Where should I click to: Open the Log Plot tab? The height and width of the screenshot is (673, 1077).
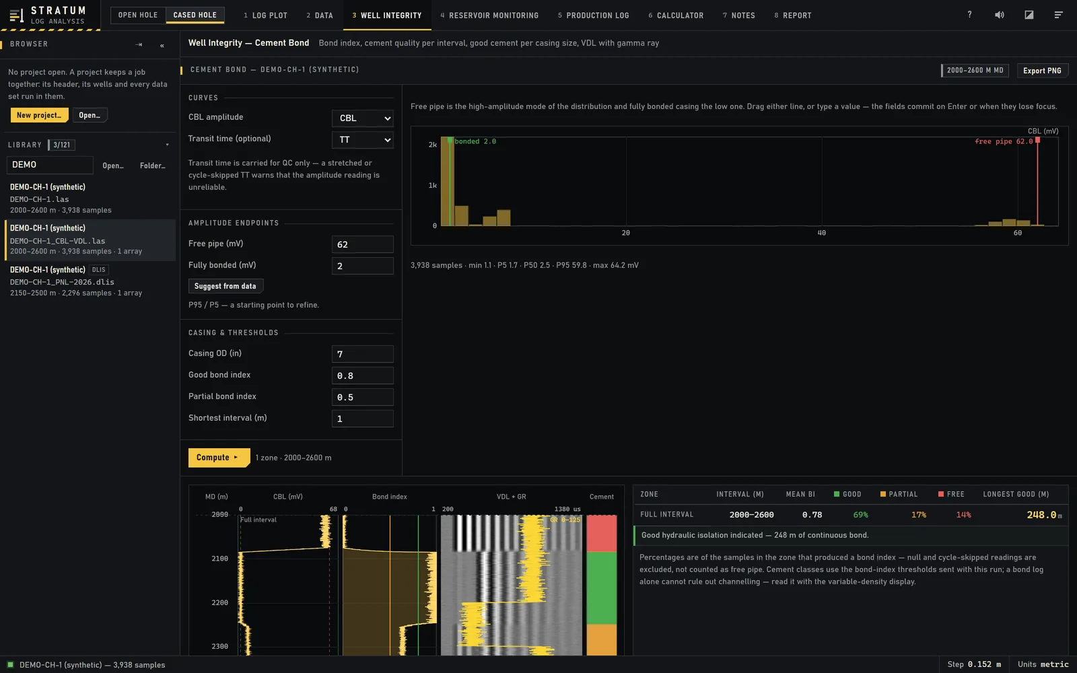click(x=265, y=15)
